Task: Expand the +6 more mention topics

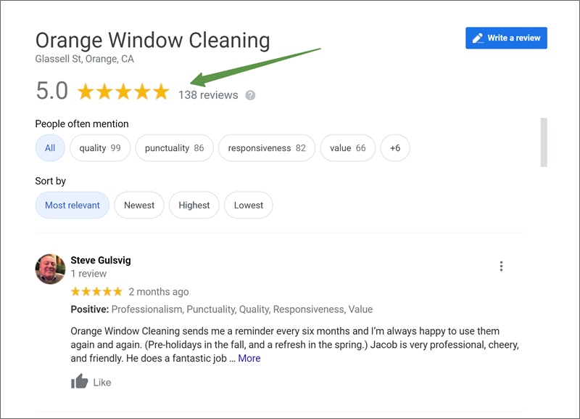Action: point(395,148)
